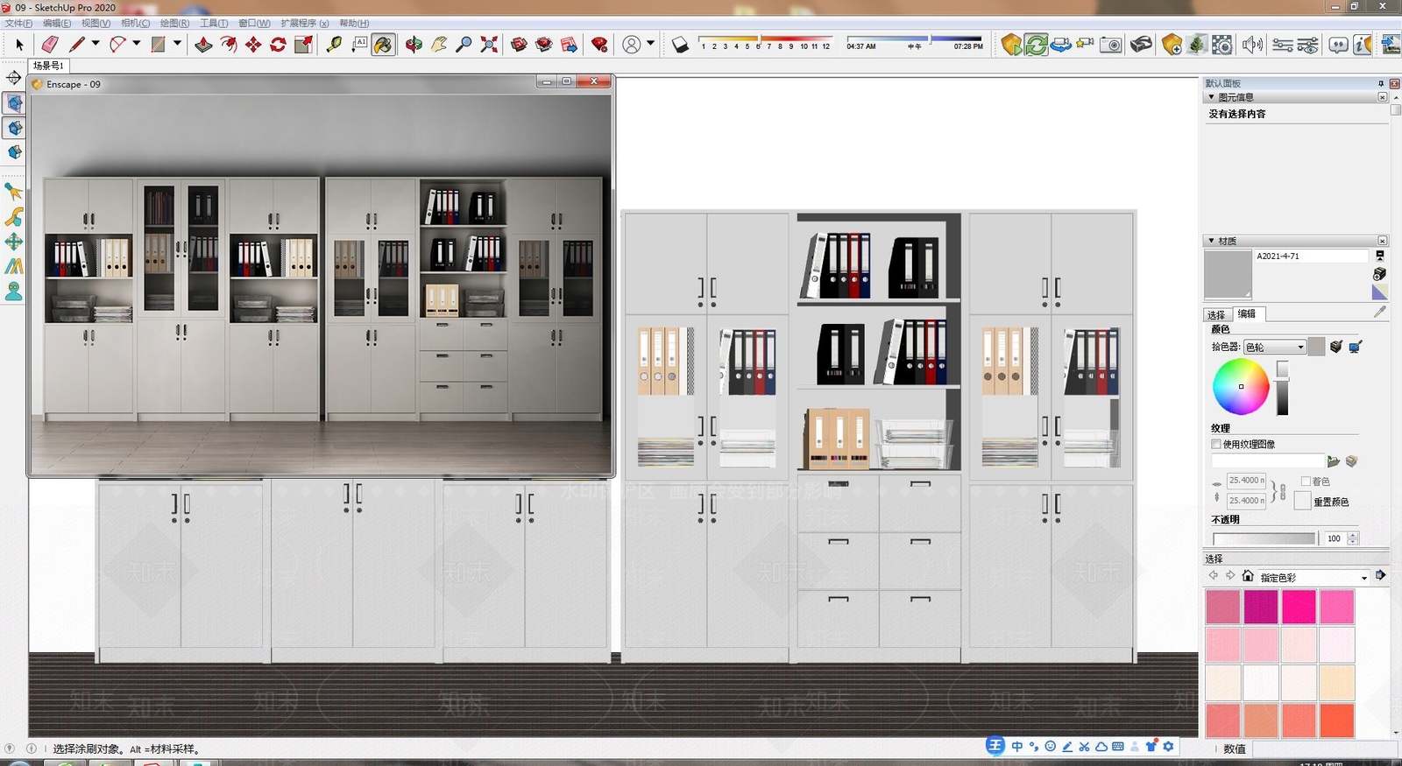Pick the Pan hand tool

tap(439, 45)
